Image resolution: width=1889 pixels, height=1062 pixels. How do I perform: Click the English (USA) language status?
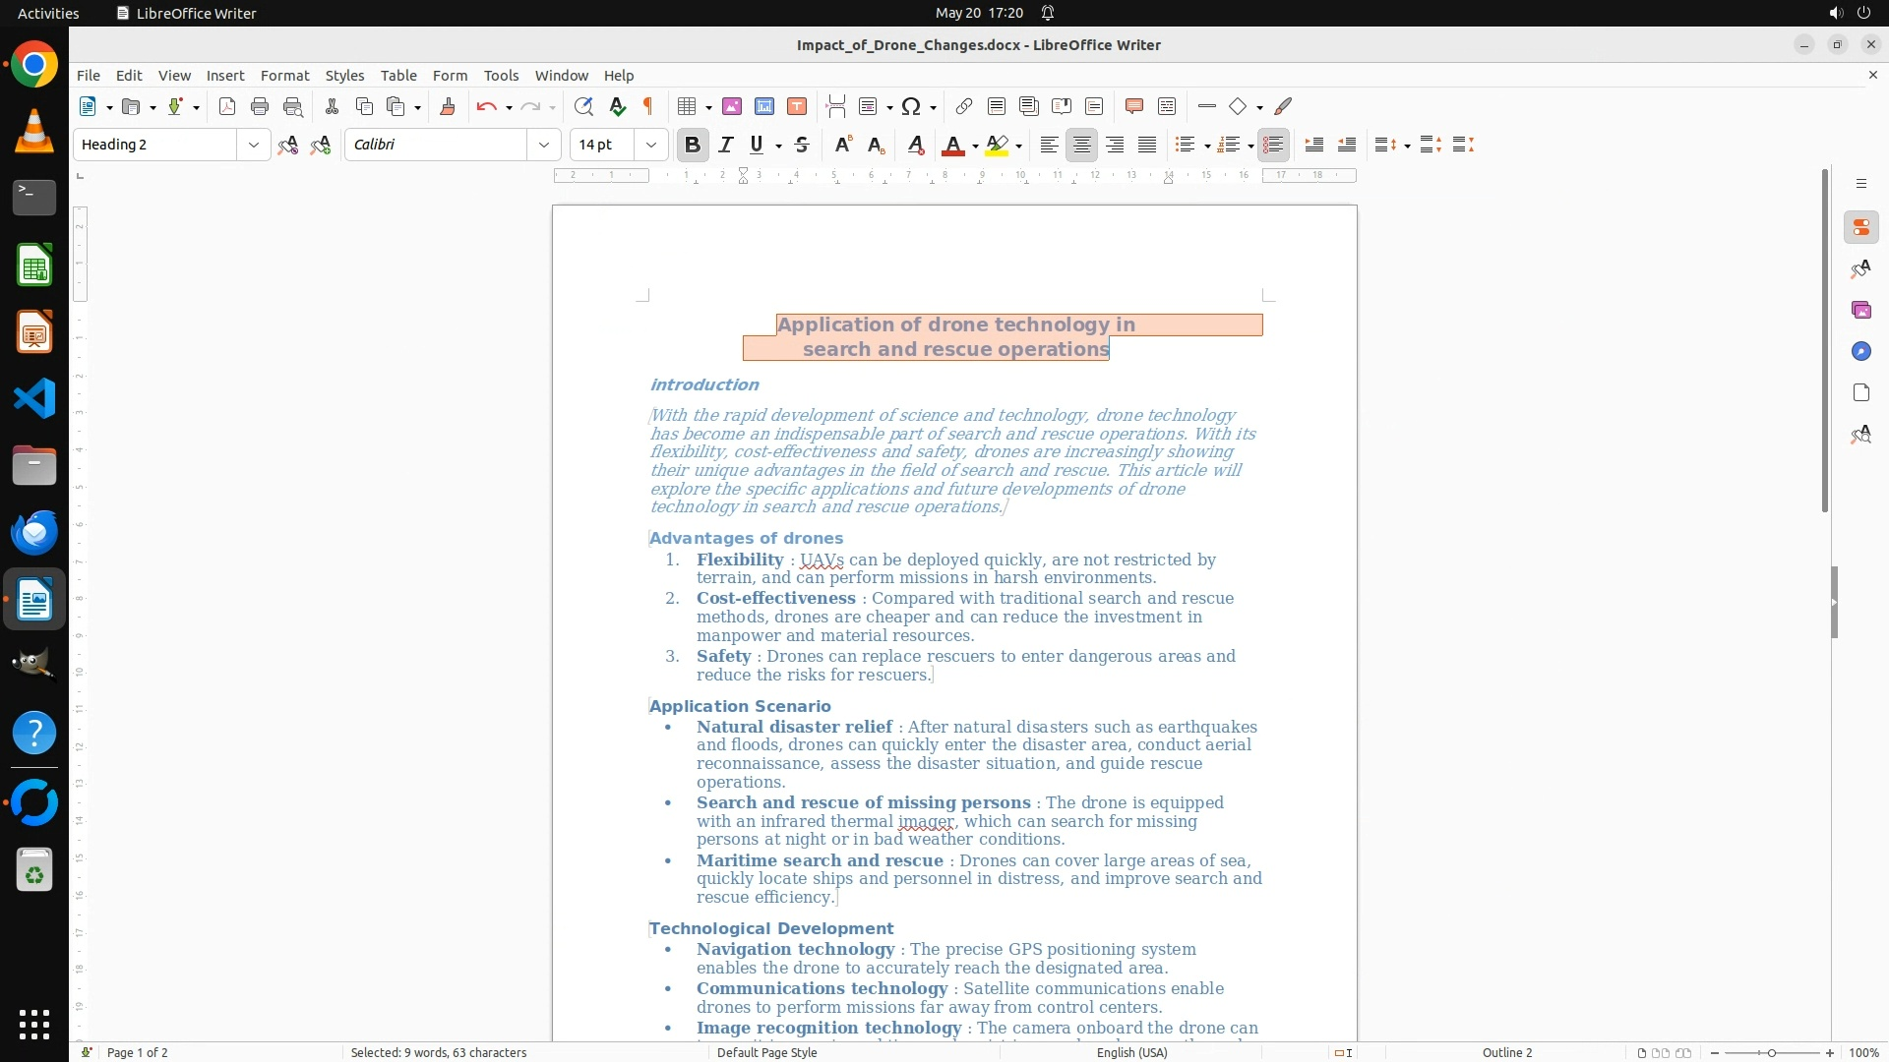(1131, 1052)
